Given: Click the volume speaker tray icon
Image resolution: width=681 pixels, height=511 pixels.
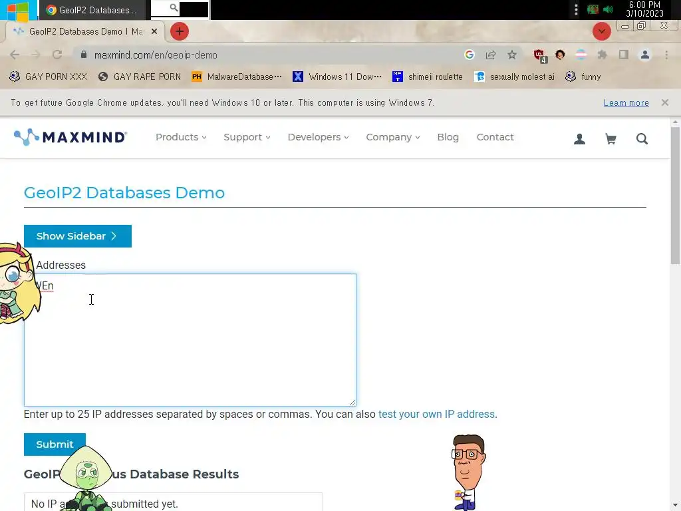Looking at the screenshot, I should tap(608, 9).
